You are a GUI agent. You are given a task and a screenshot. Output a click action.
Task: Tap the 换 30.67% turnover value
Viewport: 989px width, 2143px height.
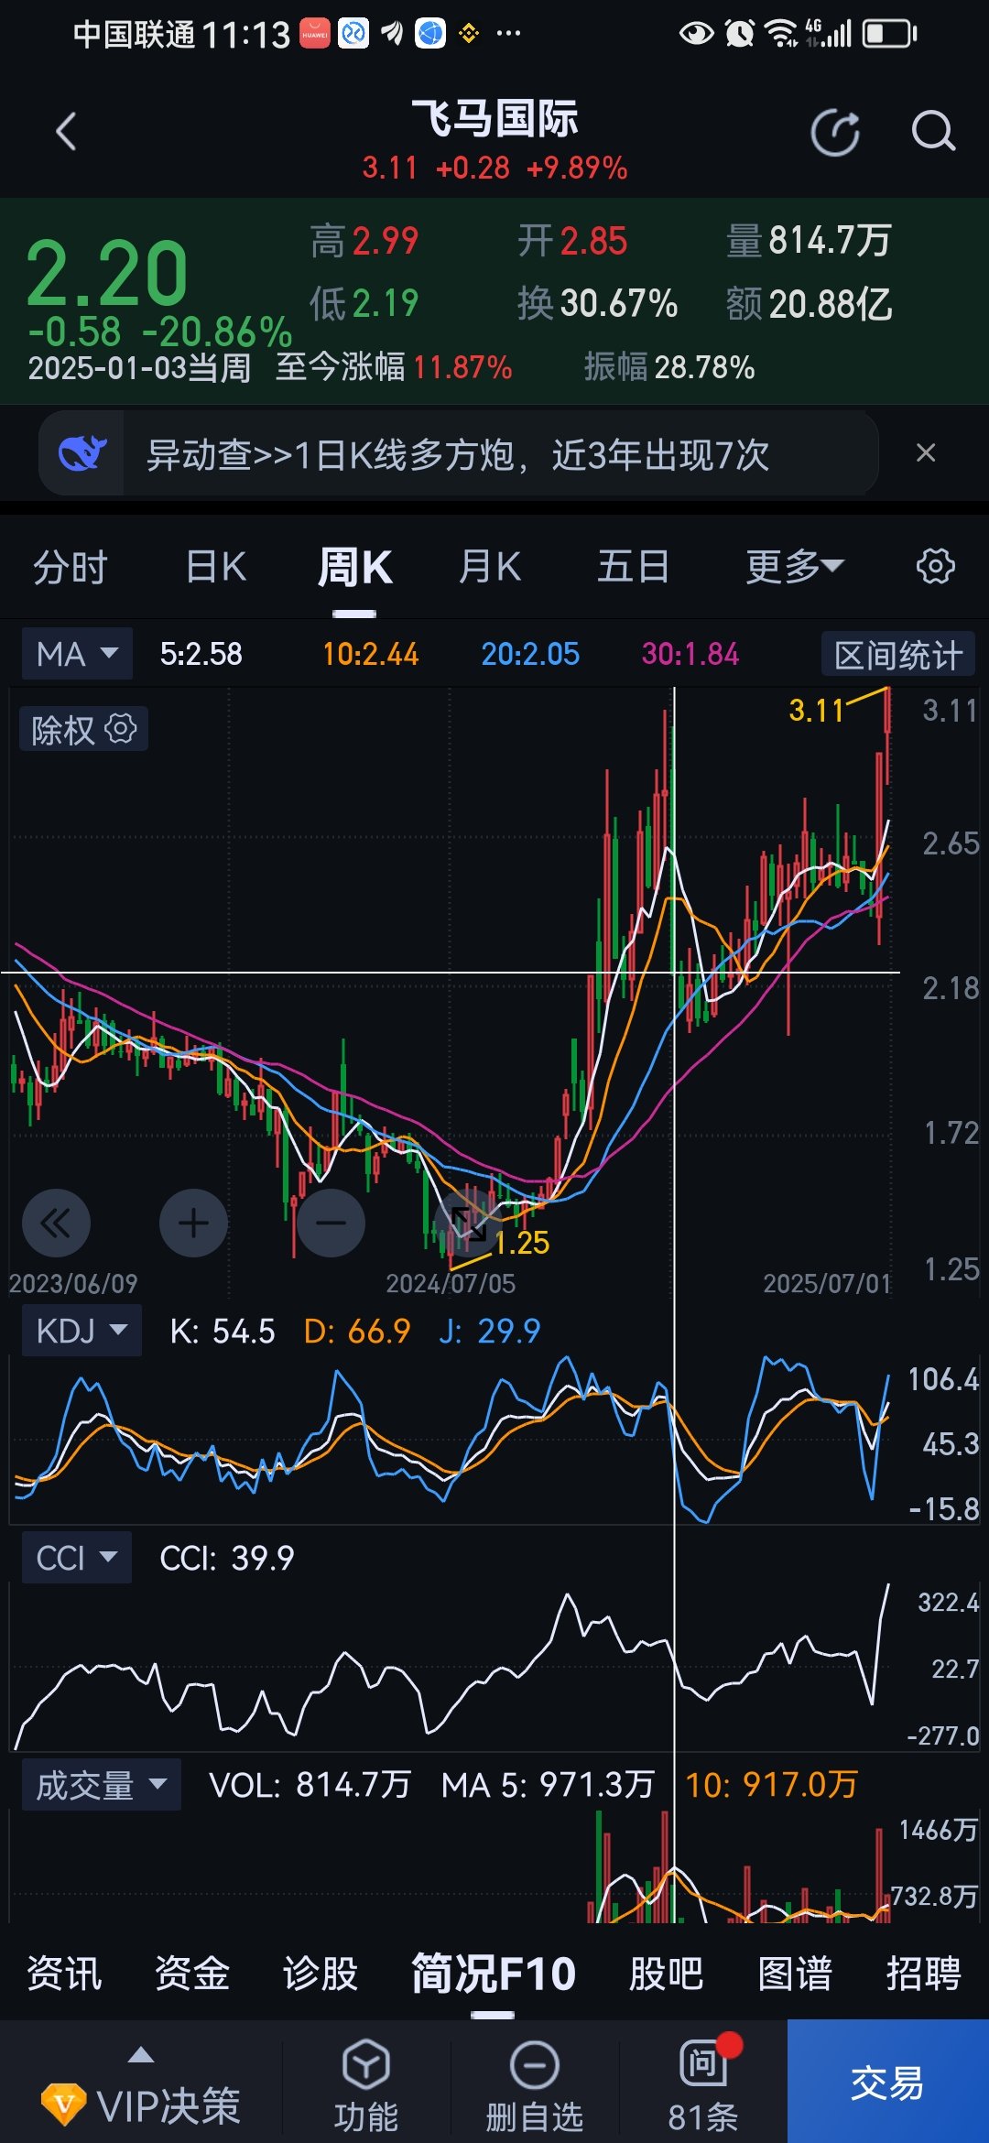pyautogui.click(x=597, y=303)
